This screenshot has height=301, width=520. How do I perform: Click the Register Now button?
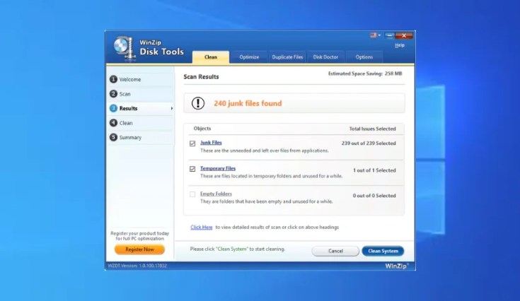pyautogui.click(x=139, y=249)
